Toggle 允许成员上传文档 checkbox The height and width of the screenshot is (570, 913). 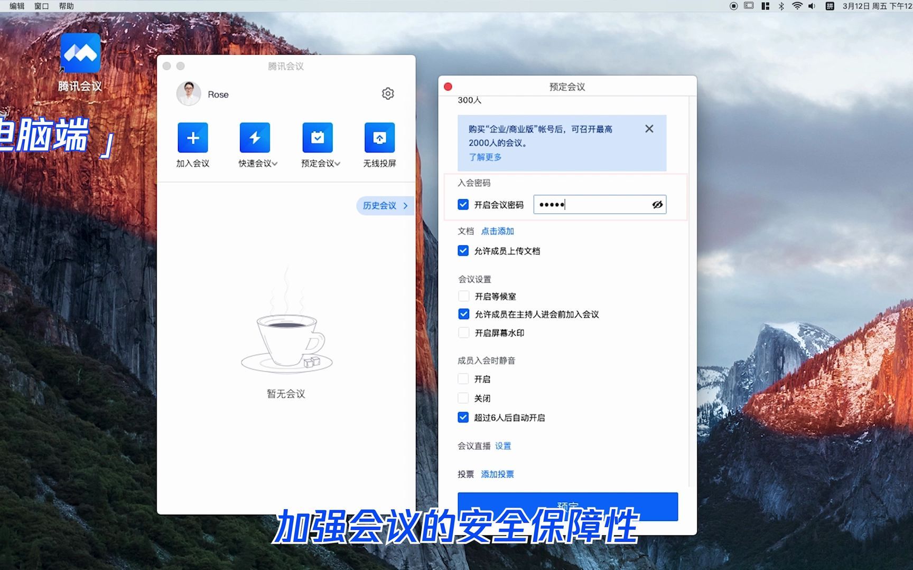[x=463, y=251]
